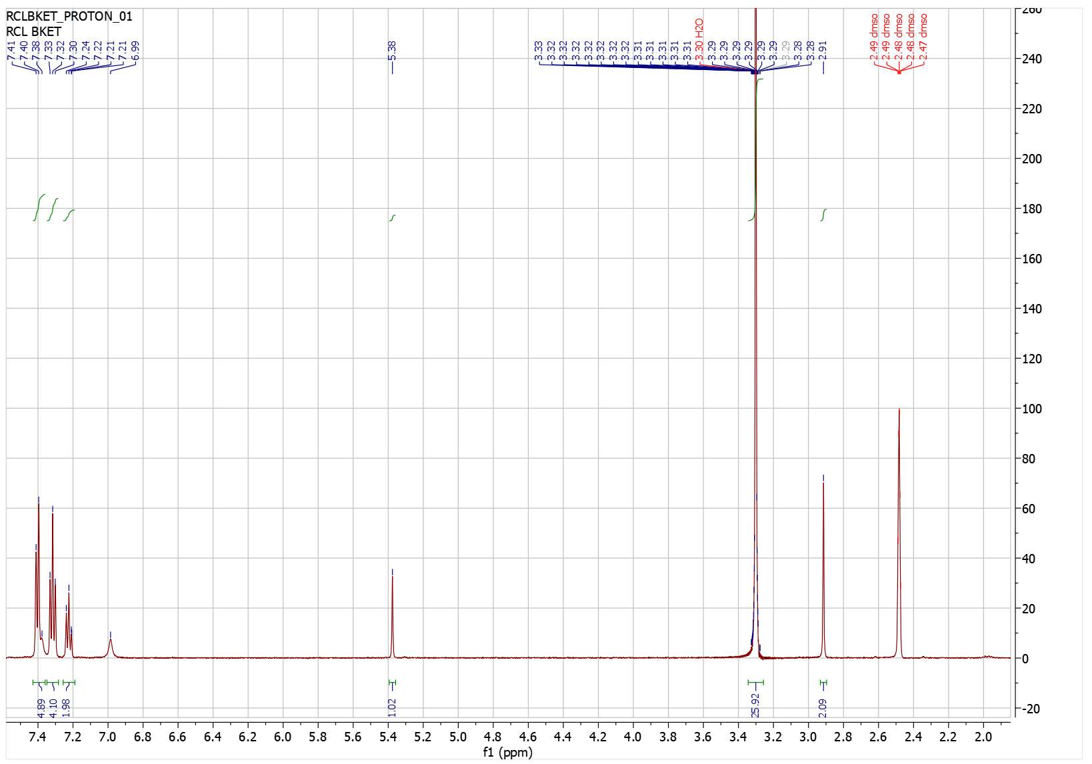The image size is (1092, 764).
Task: Select the red 3.30 H2O label
Action: (x=699, y=39)
